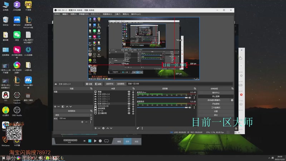Open virtual camera settings gear icon

pyautogui.click(x=232, y=100)
